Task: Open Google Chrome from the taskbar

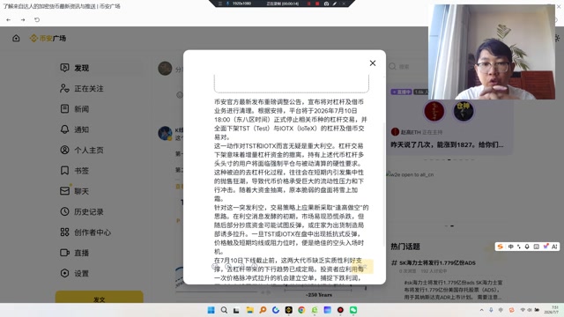Action: [x=301, y=310]
